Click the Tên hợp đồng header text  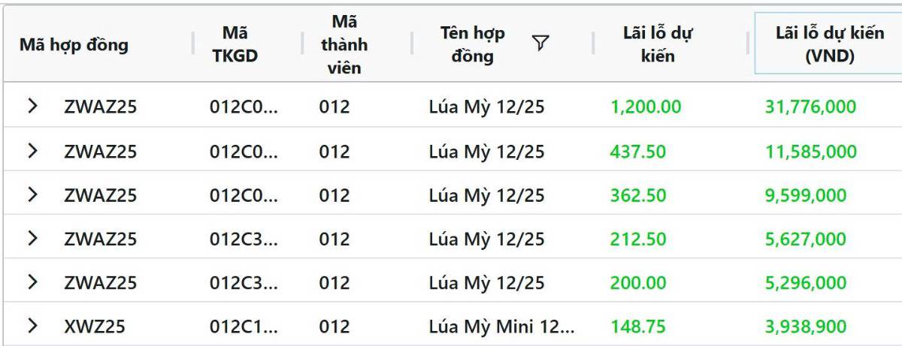click(x=473, y=44)
